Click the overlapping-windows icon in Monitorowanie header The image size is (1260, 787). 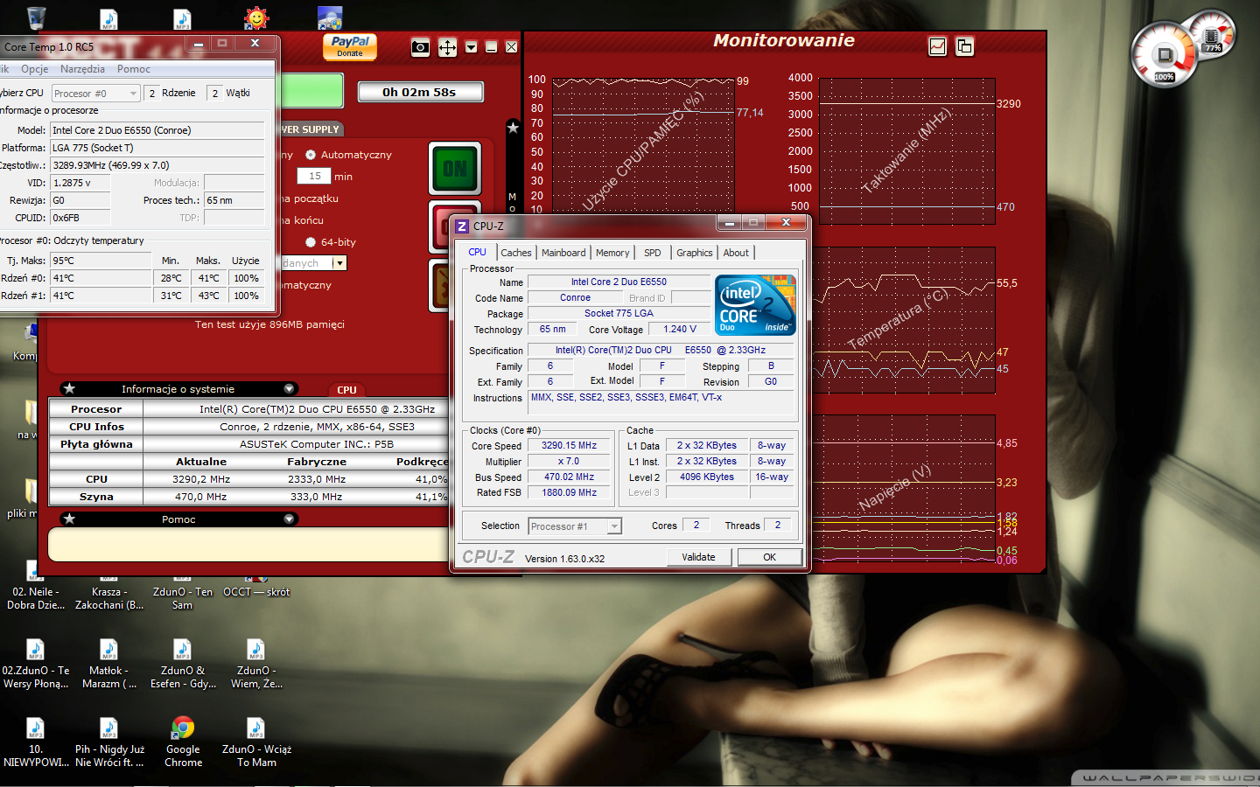click(x=964, y=46)
